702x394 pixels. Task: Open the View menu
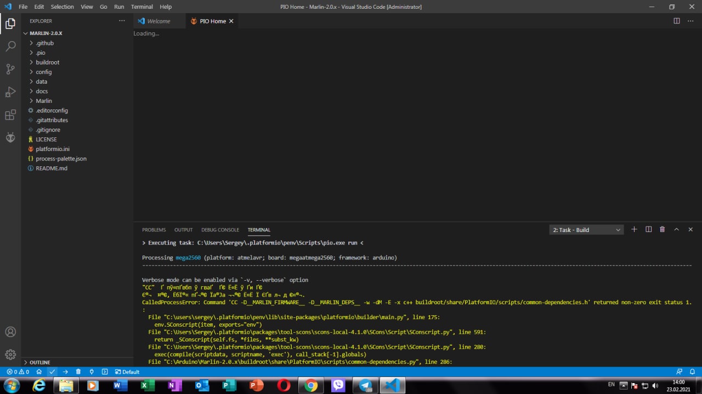87,7
